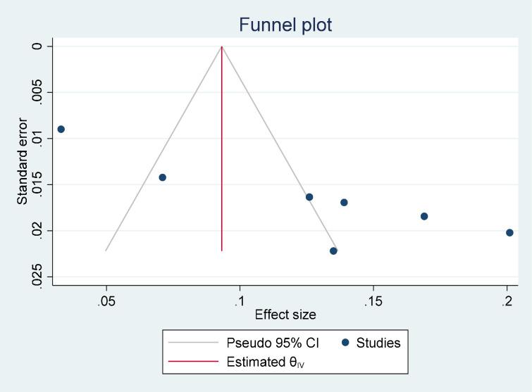532x392 pixels.
Task: Click the study dot inside the funnel's left side
Action: [163, 177]
